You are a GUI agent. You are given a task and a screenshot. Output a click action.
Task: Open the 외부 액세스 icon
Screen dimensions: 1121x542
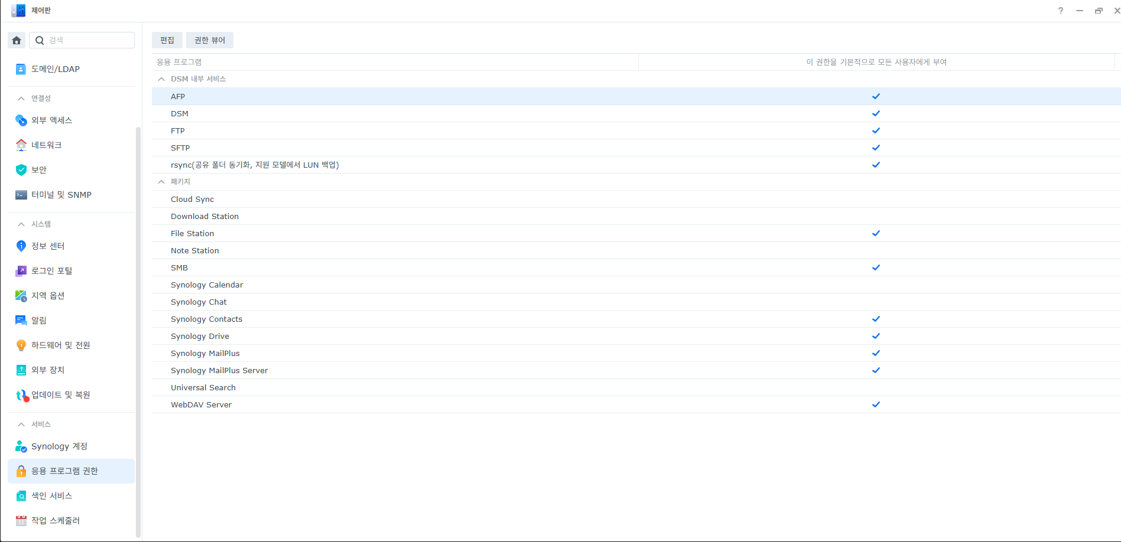[x=21, y=120]
